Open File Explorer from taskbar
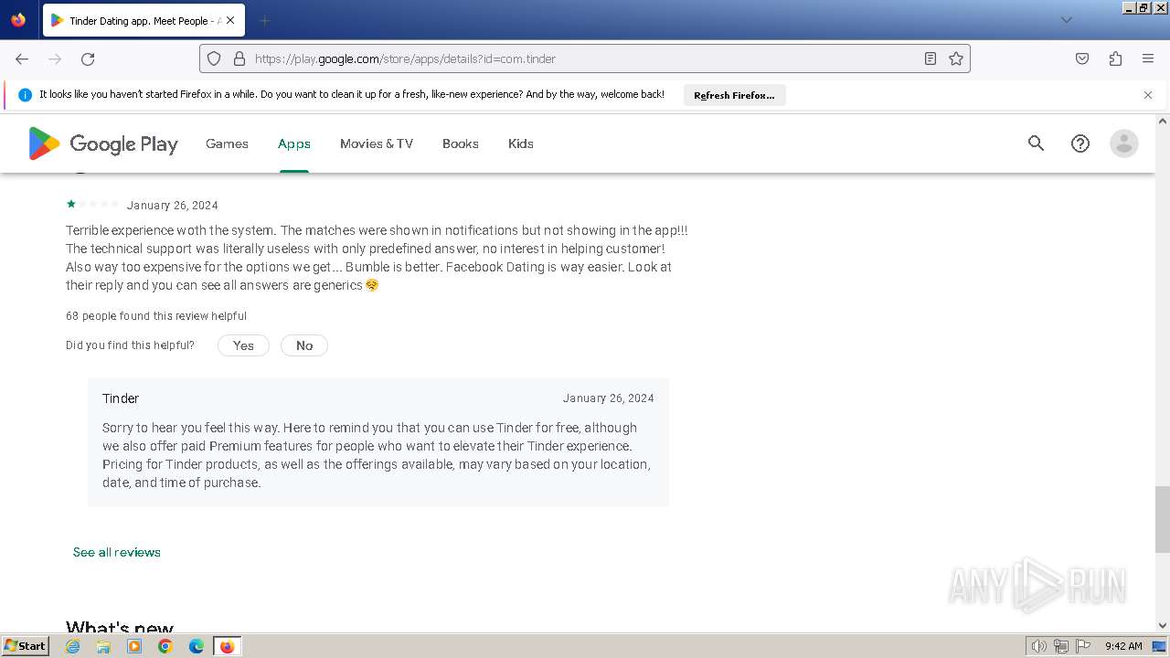The height and width of the screenshot is (658, 1170). 103,646
